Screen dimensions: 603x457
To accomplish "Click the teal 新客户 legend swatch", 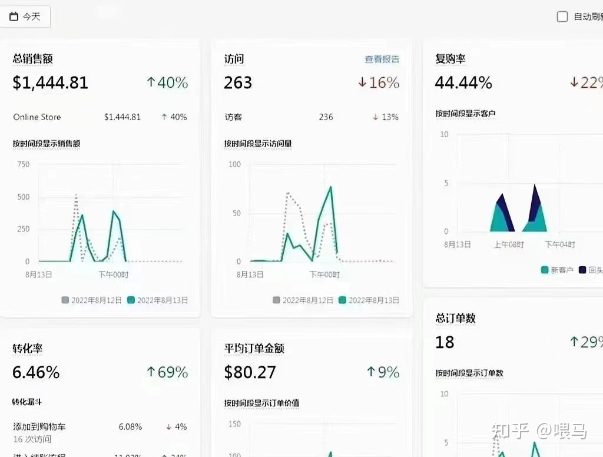I will (x=545, y=270).
